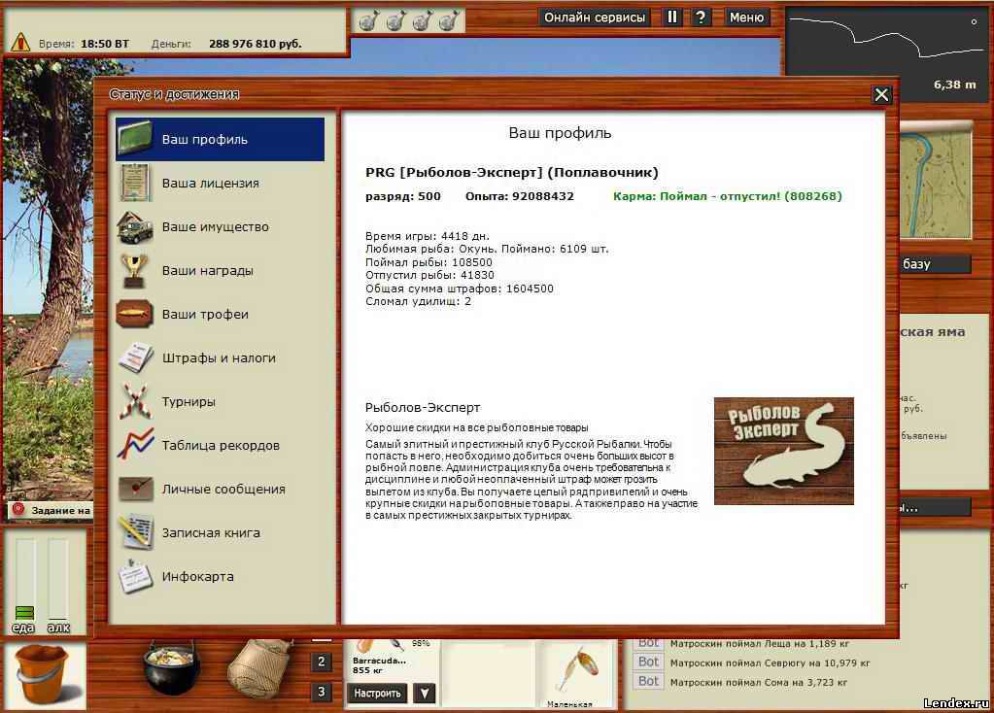The height and width of the screenshot is (713, 994).
Task: Expand the arrow next to Настроить
Action: coord(424,693)
